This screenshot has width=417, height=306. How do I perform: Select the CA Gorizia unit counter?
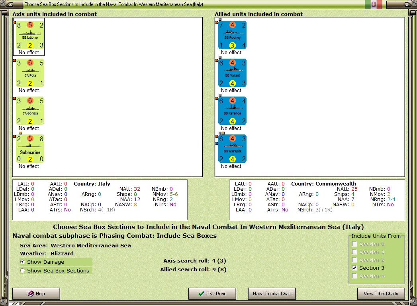tap(30, 111)
